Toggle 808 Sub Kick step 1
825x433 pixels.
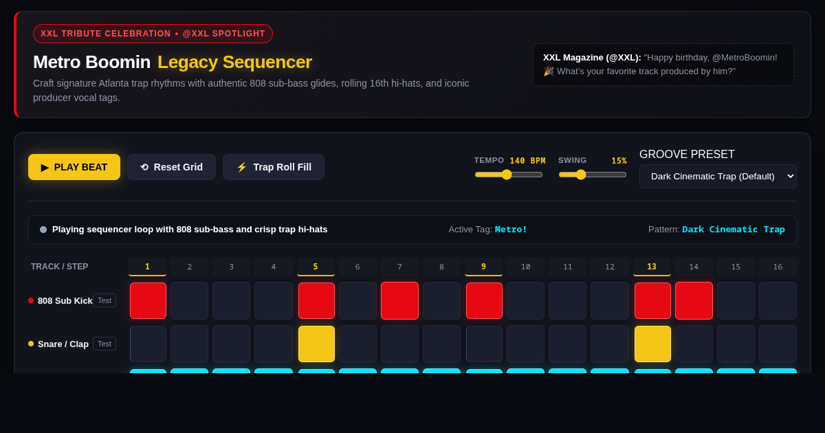[x=148, y=300]
